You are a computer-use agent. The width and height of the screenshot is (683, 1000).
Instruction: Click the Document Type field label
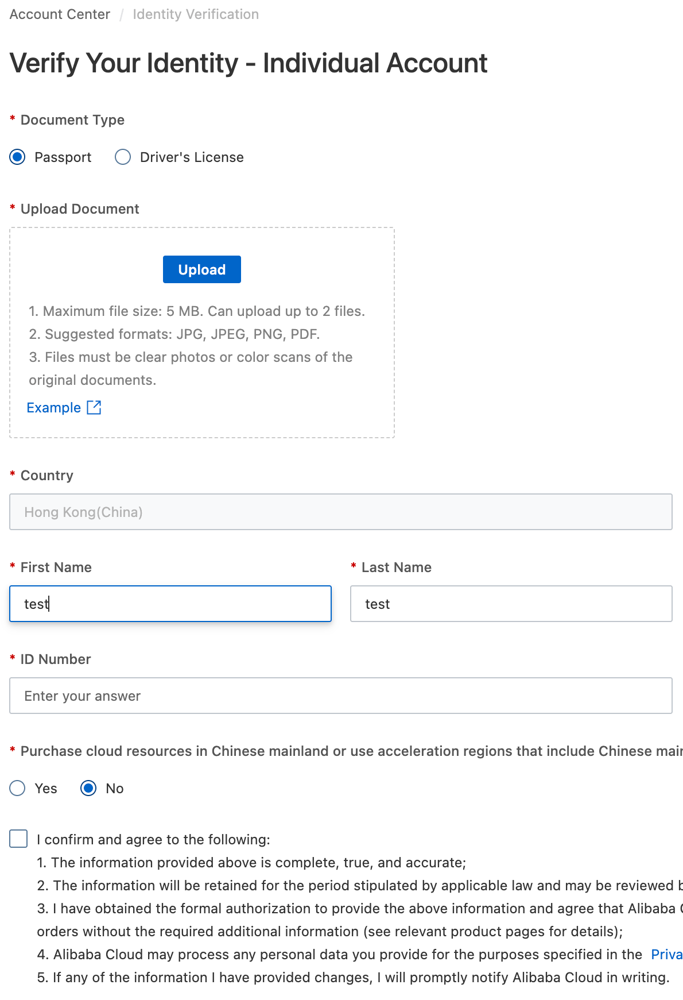[72, 120]
